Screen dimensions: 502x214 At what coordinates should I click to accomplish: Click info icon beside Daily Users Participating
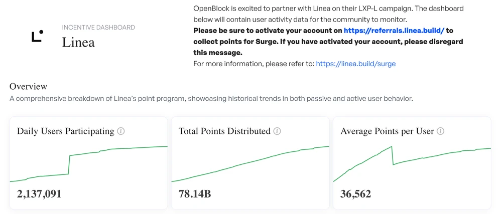(x=121, y=131)
